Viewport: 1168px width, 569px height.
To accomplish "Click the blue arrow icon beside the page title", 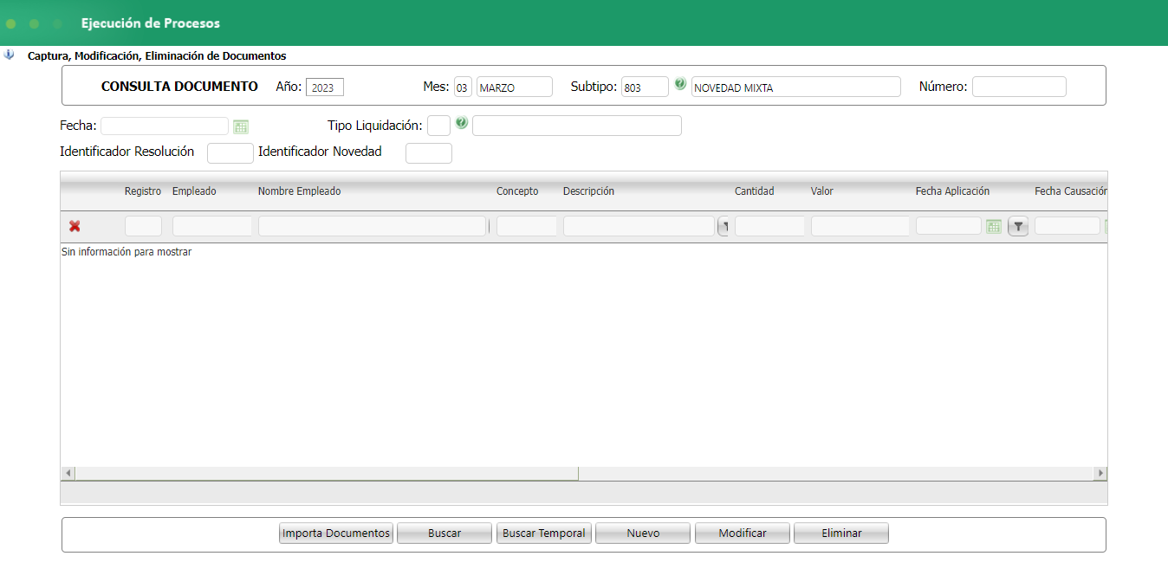I will point(10,55).
